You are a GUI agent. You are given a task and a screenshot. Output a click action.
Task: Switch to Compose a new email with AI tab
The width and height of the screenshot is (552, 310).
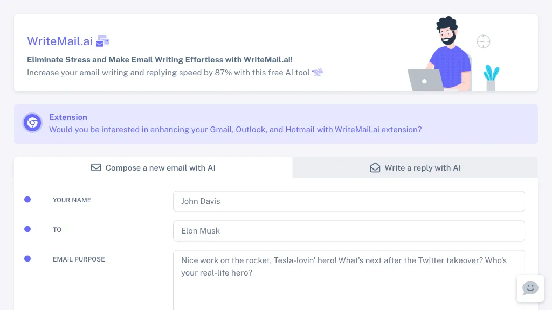153,168
